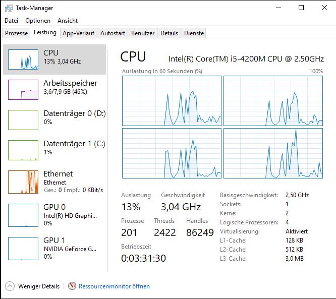
Task: Select the CPU mini graph thumbnail
Action: pyautogui.click(x=23, y=59)
